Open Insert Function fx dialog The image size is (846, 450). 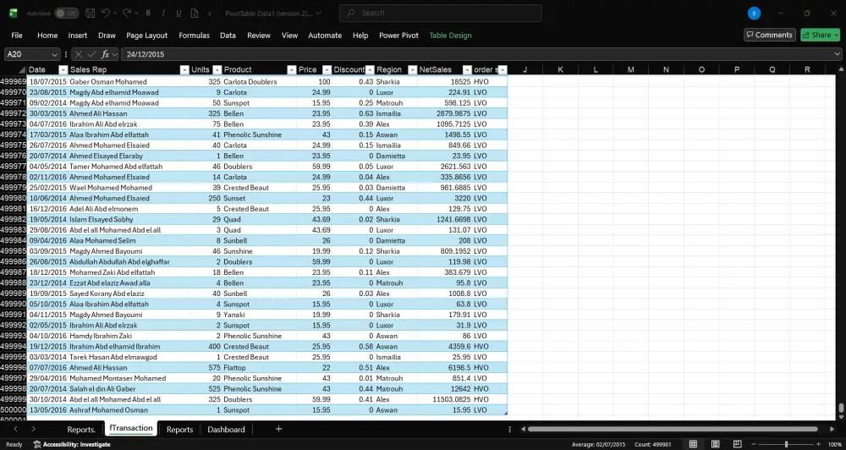(x=105, y=54)
